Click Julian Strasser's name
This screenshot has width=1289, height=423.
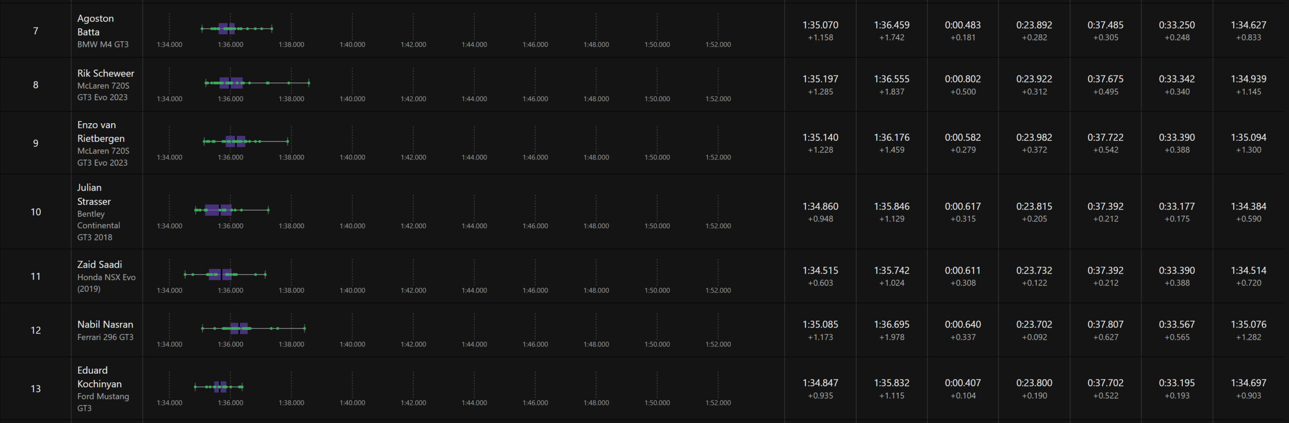94,195
